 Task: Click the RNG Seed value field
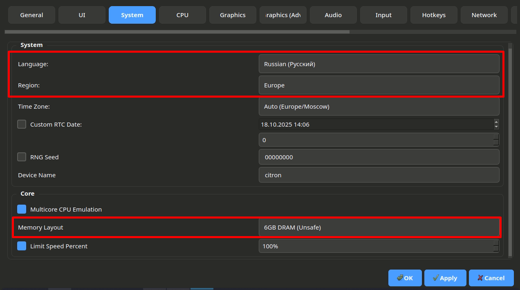coord(379,157)
